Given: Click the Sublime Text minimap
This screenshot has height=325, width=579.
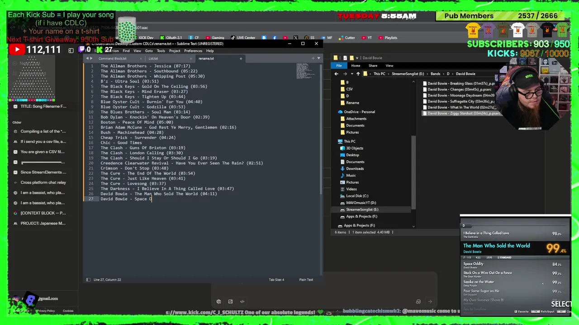Looking at the screenshot, I should (x=305, y=71).
